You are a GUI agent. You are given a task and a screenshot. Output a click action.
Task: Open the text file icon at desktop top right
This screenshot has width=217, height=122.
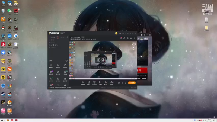206,20
